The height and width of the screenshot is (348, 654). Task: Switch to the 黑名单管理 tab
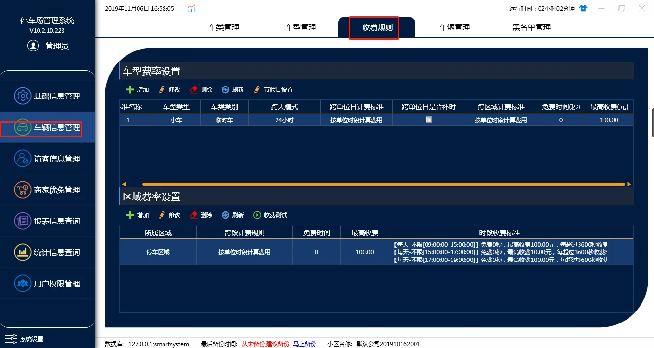pyautogui.click(x=531, y=27)
